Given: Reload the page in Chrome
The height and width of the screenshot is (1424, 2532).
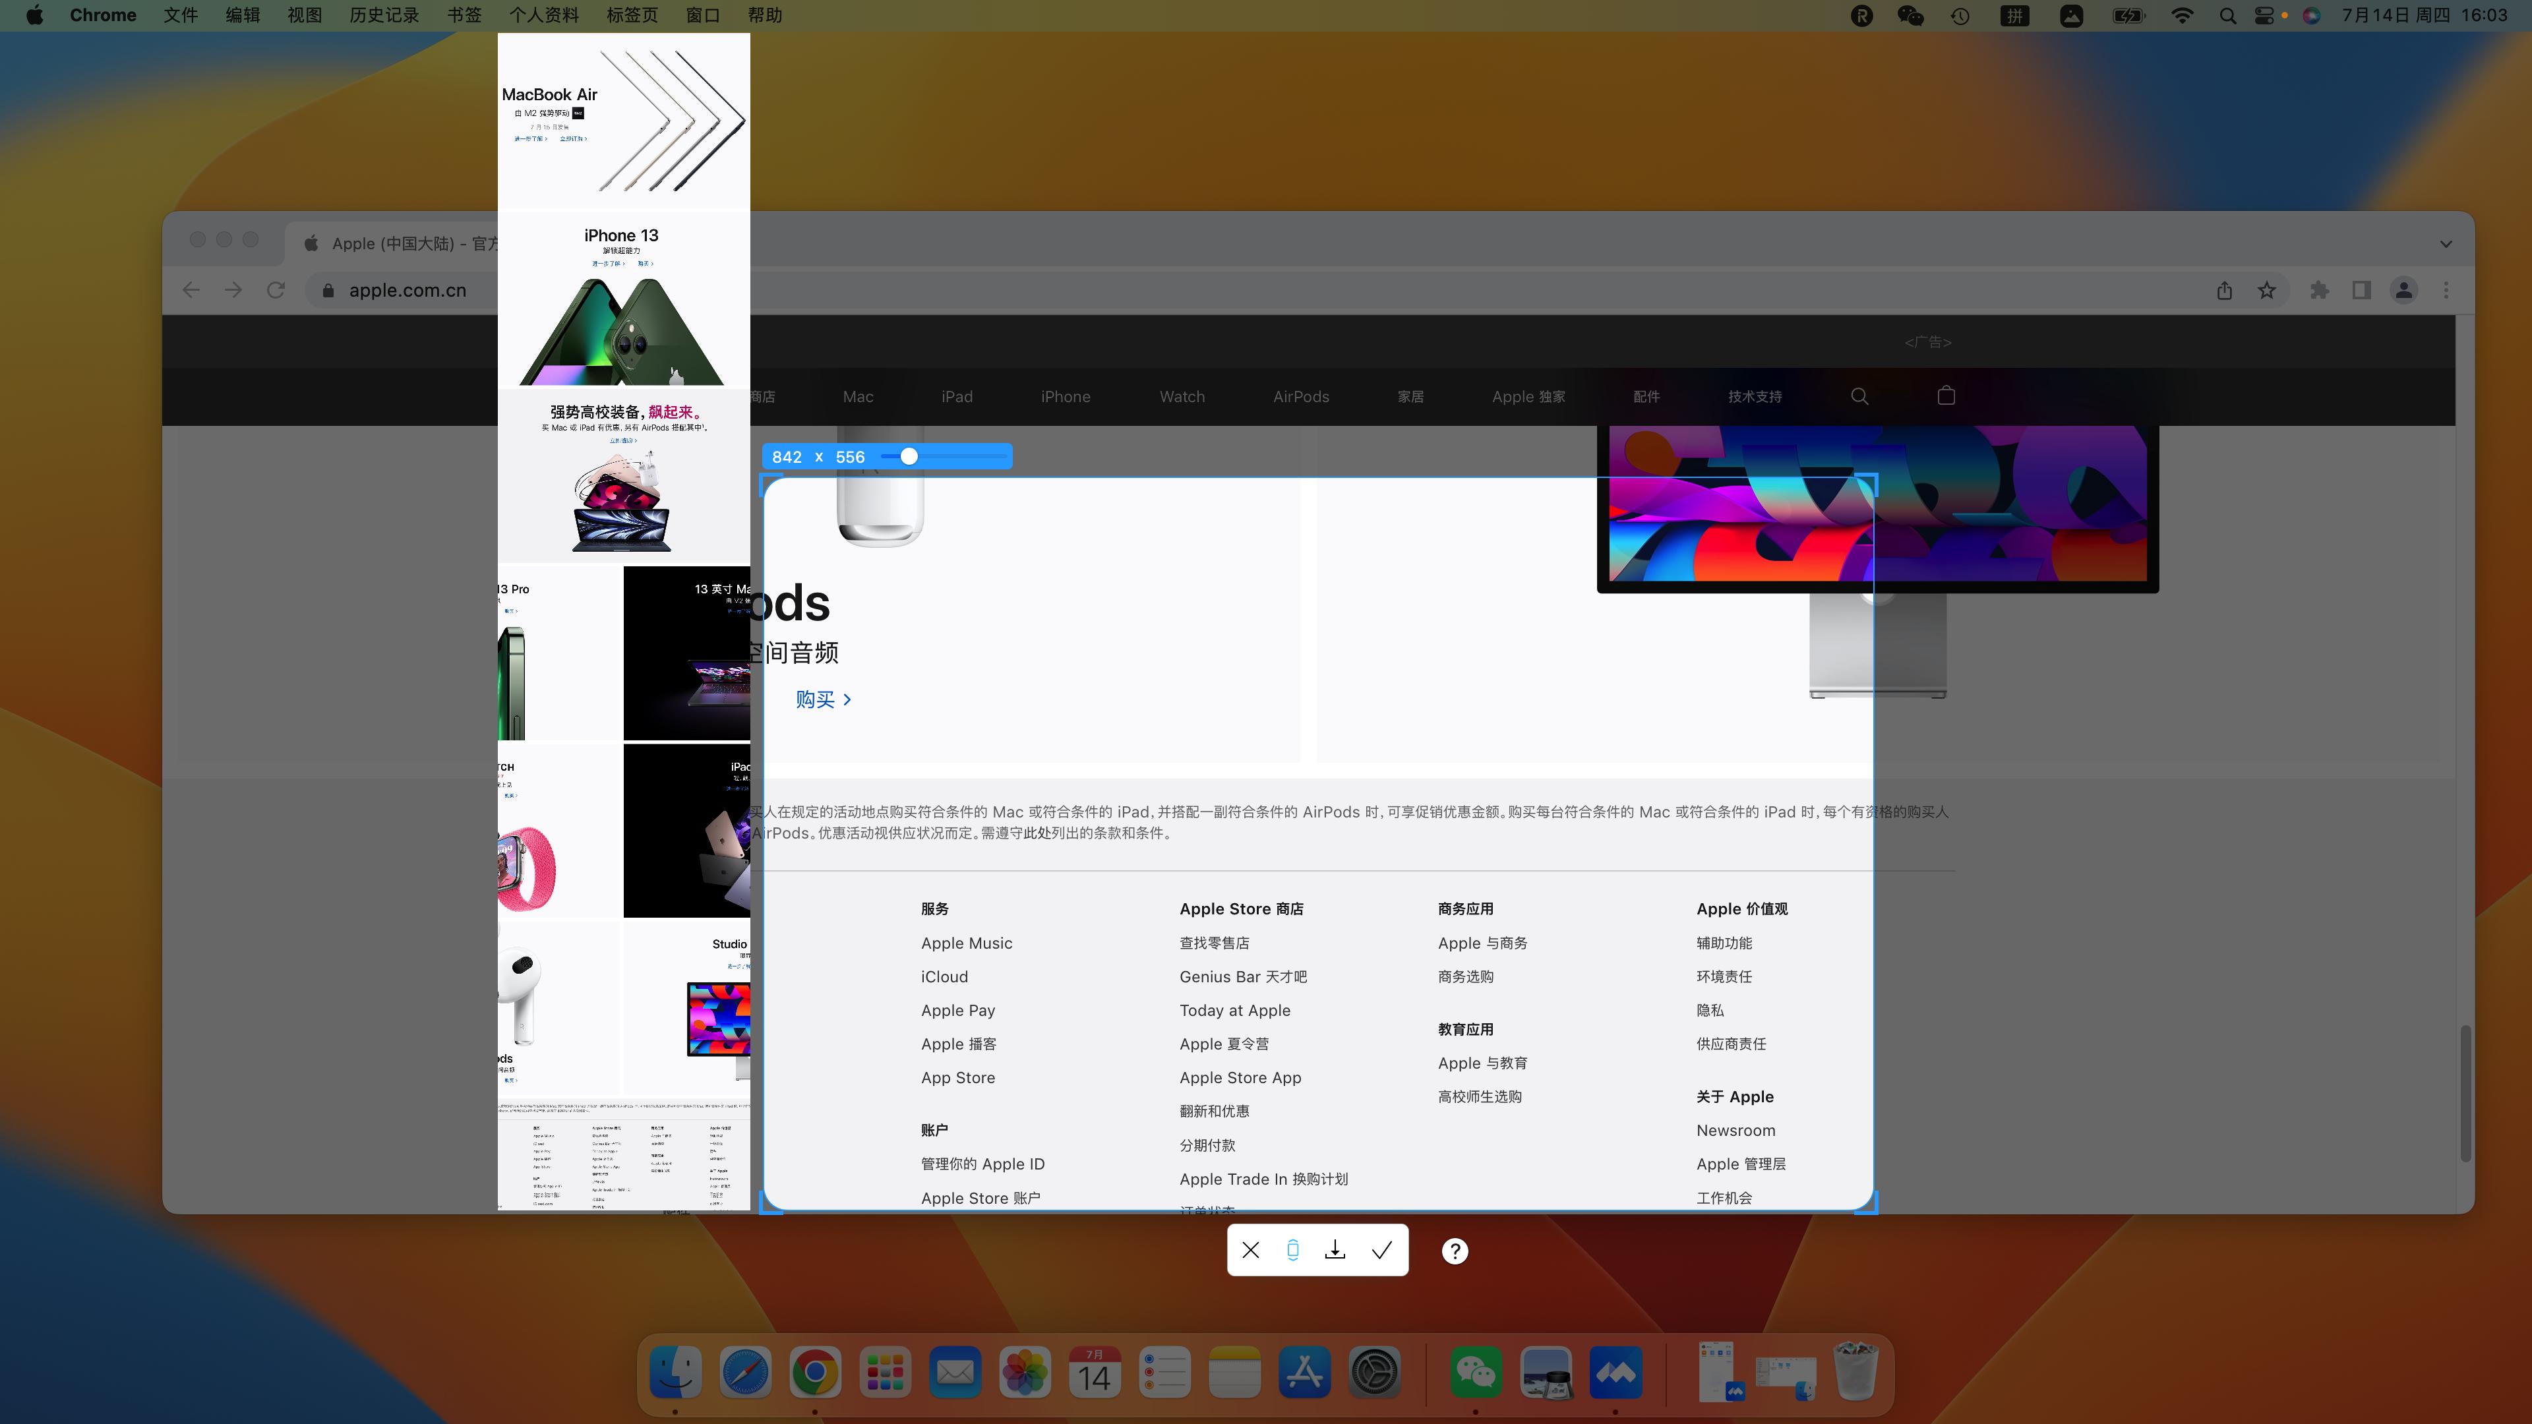Looking at the screenshot, I should [275, 290].
